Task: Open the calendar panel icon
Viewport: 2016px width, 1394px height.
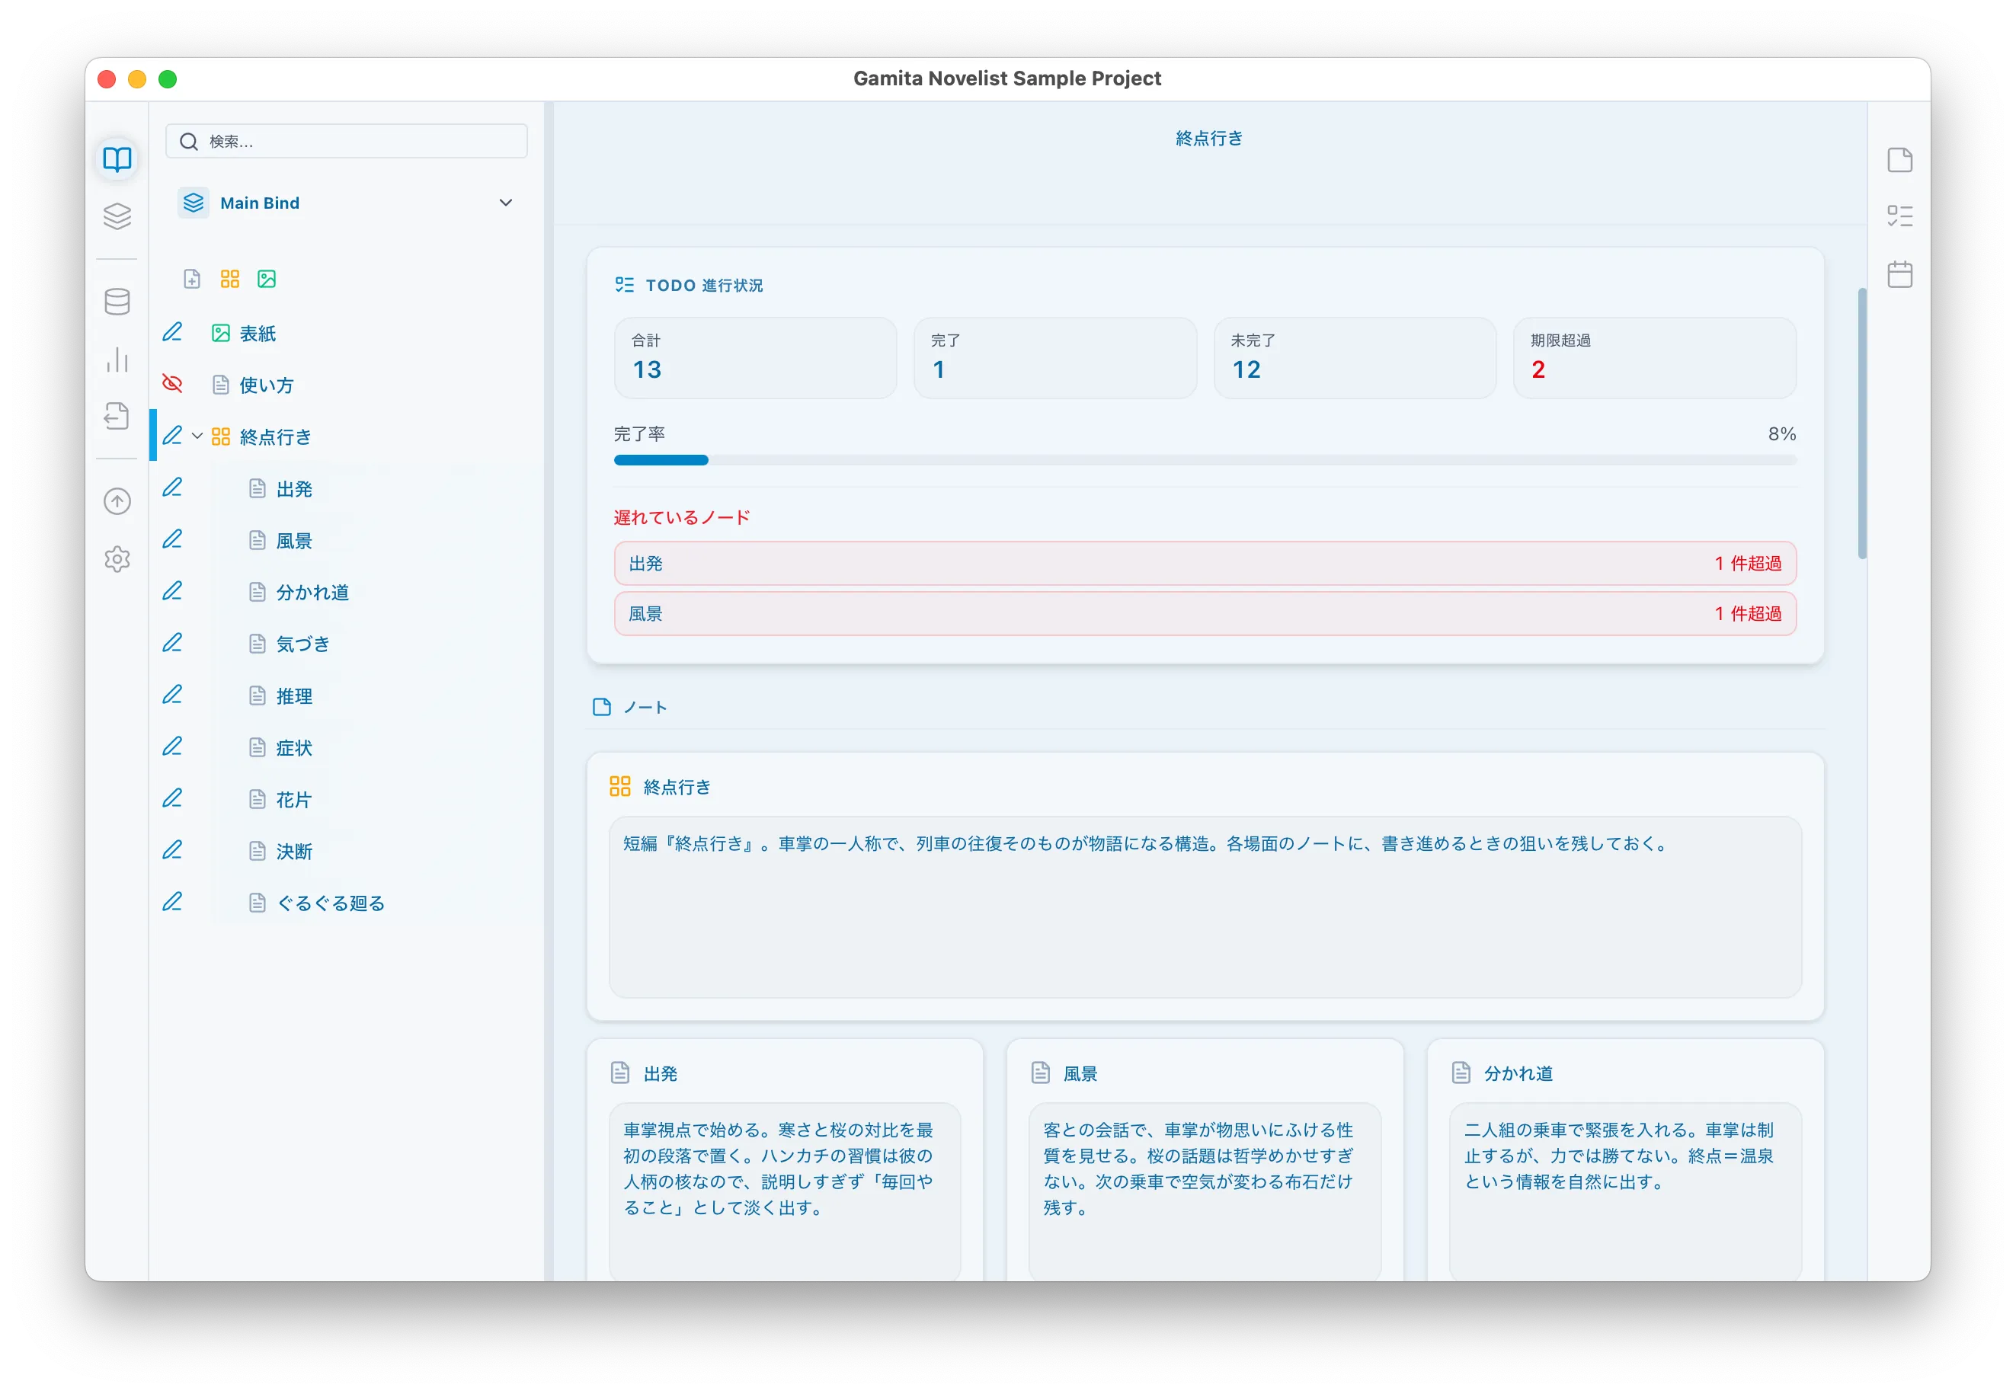Action: pos(1899,274)
